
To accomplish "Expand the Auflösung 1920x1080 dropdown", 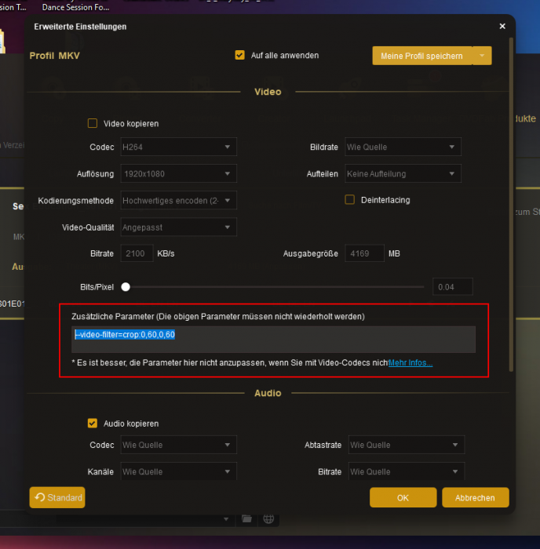I will coord(178,173).
